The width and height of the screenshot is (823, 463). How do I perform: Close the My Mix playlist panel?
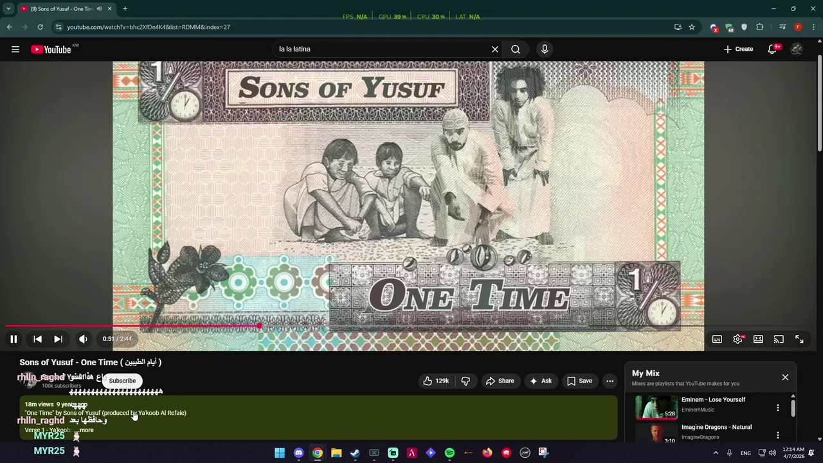785,377
